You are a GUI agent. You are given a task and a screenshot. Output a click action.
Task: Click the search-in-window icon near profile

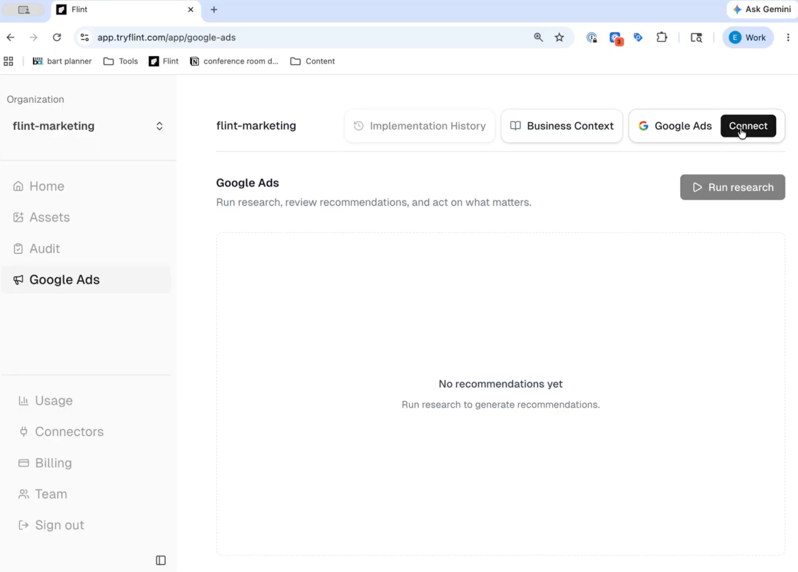pyautogui.click(x=696, y=37)
